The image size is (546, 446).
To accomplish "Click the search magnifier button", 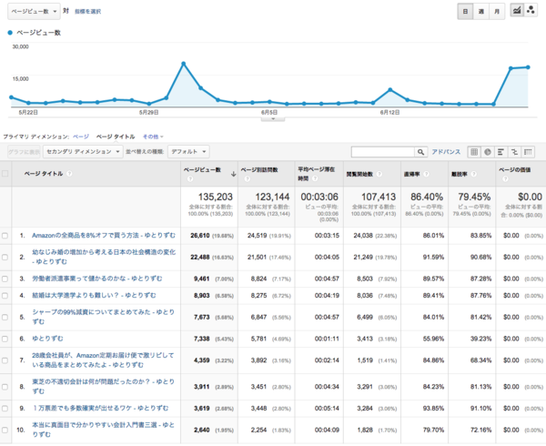I will point(420,152).
